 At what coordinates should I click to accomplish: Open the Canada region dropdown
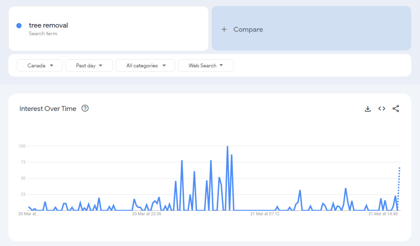pyautogui.click(x=40, y=65)
